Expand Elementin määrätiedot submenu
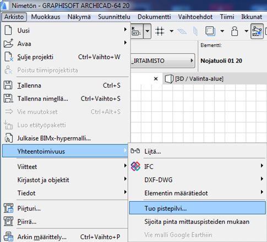 [198, 193]
